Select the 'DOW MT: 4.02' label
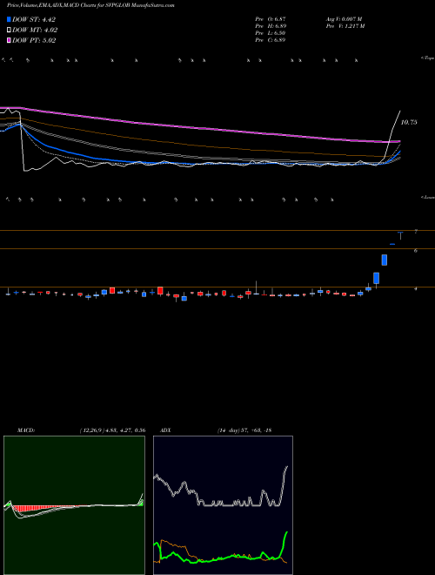435x575 pixels. pos(35,30)
